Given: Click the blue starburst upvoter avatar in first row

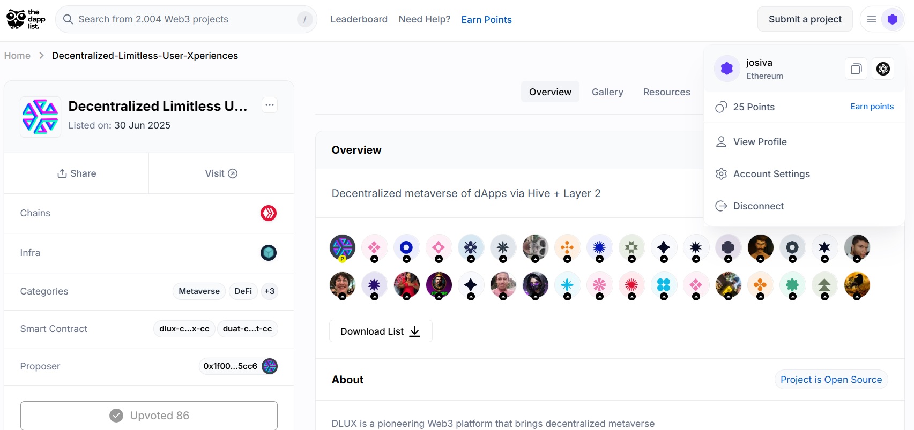Looking at the screenshot, I should (x=599, y=247).
